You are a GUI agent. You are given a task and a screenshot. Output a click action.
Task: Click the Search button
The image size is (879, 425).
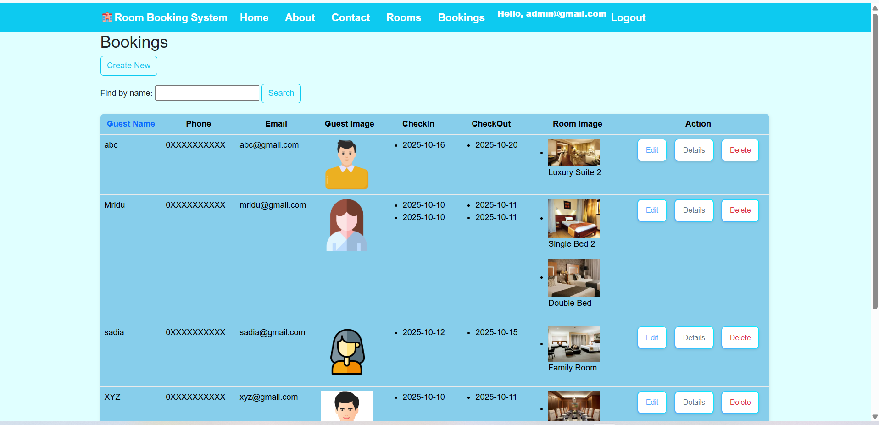pos(281,94)
